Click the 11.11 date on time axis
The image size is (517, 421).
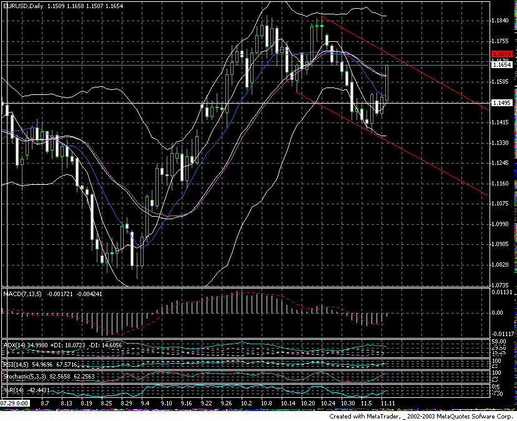[x=388, y=403]
